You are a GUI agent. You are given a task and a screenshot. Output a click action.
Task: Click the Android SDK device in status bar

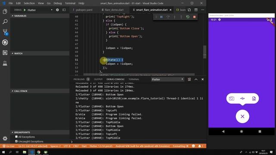tap(143, 146)
